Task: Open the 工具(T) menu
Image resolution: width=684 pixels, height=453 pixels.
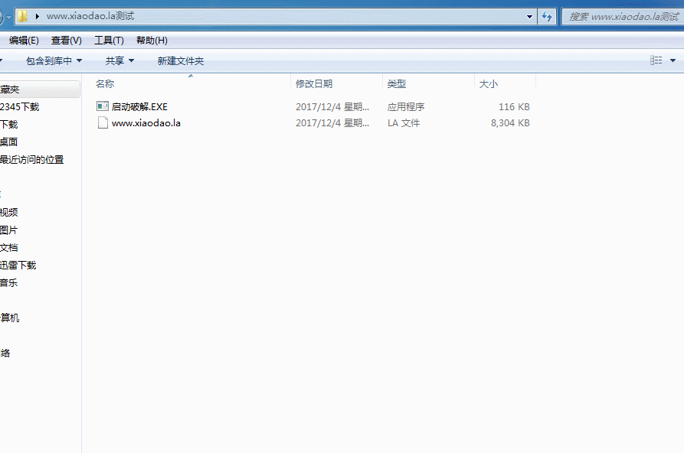Action: pyautogui.click(x=109, y=41)
